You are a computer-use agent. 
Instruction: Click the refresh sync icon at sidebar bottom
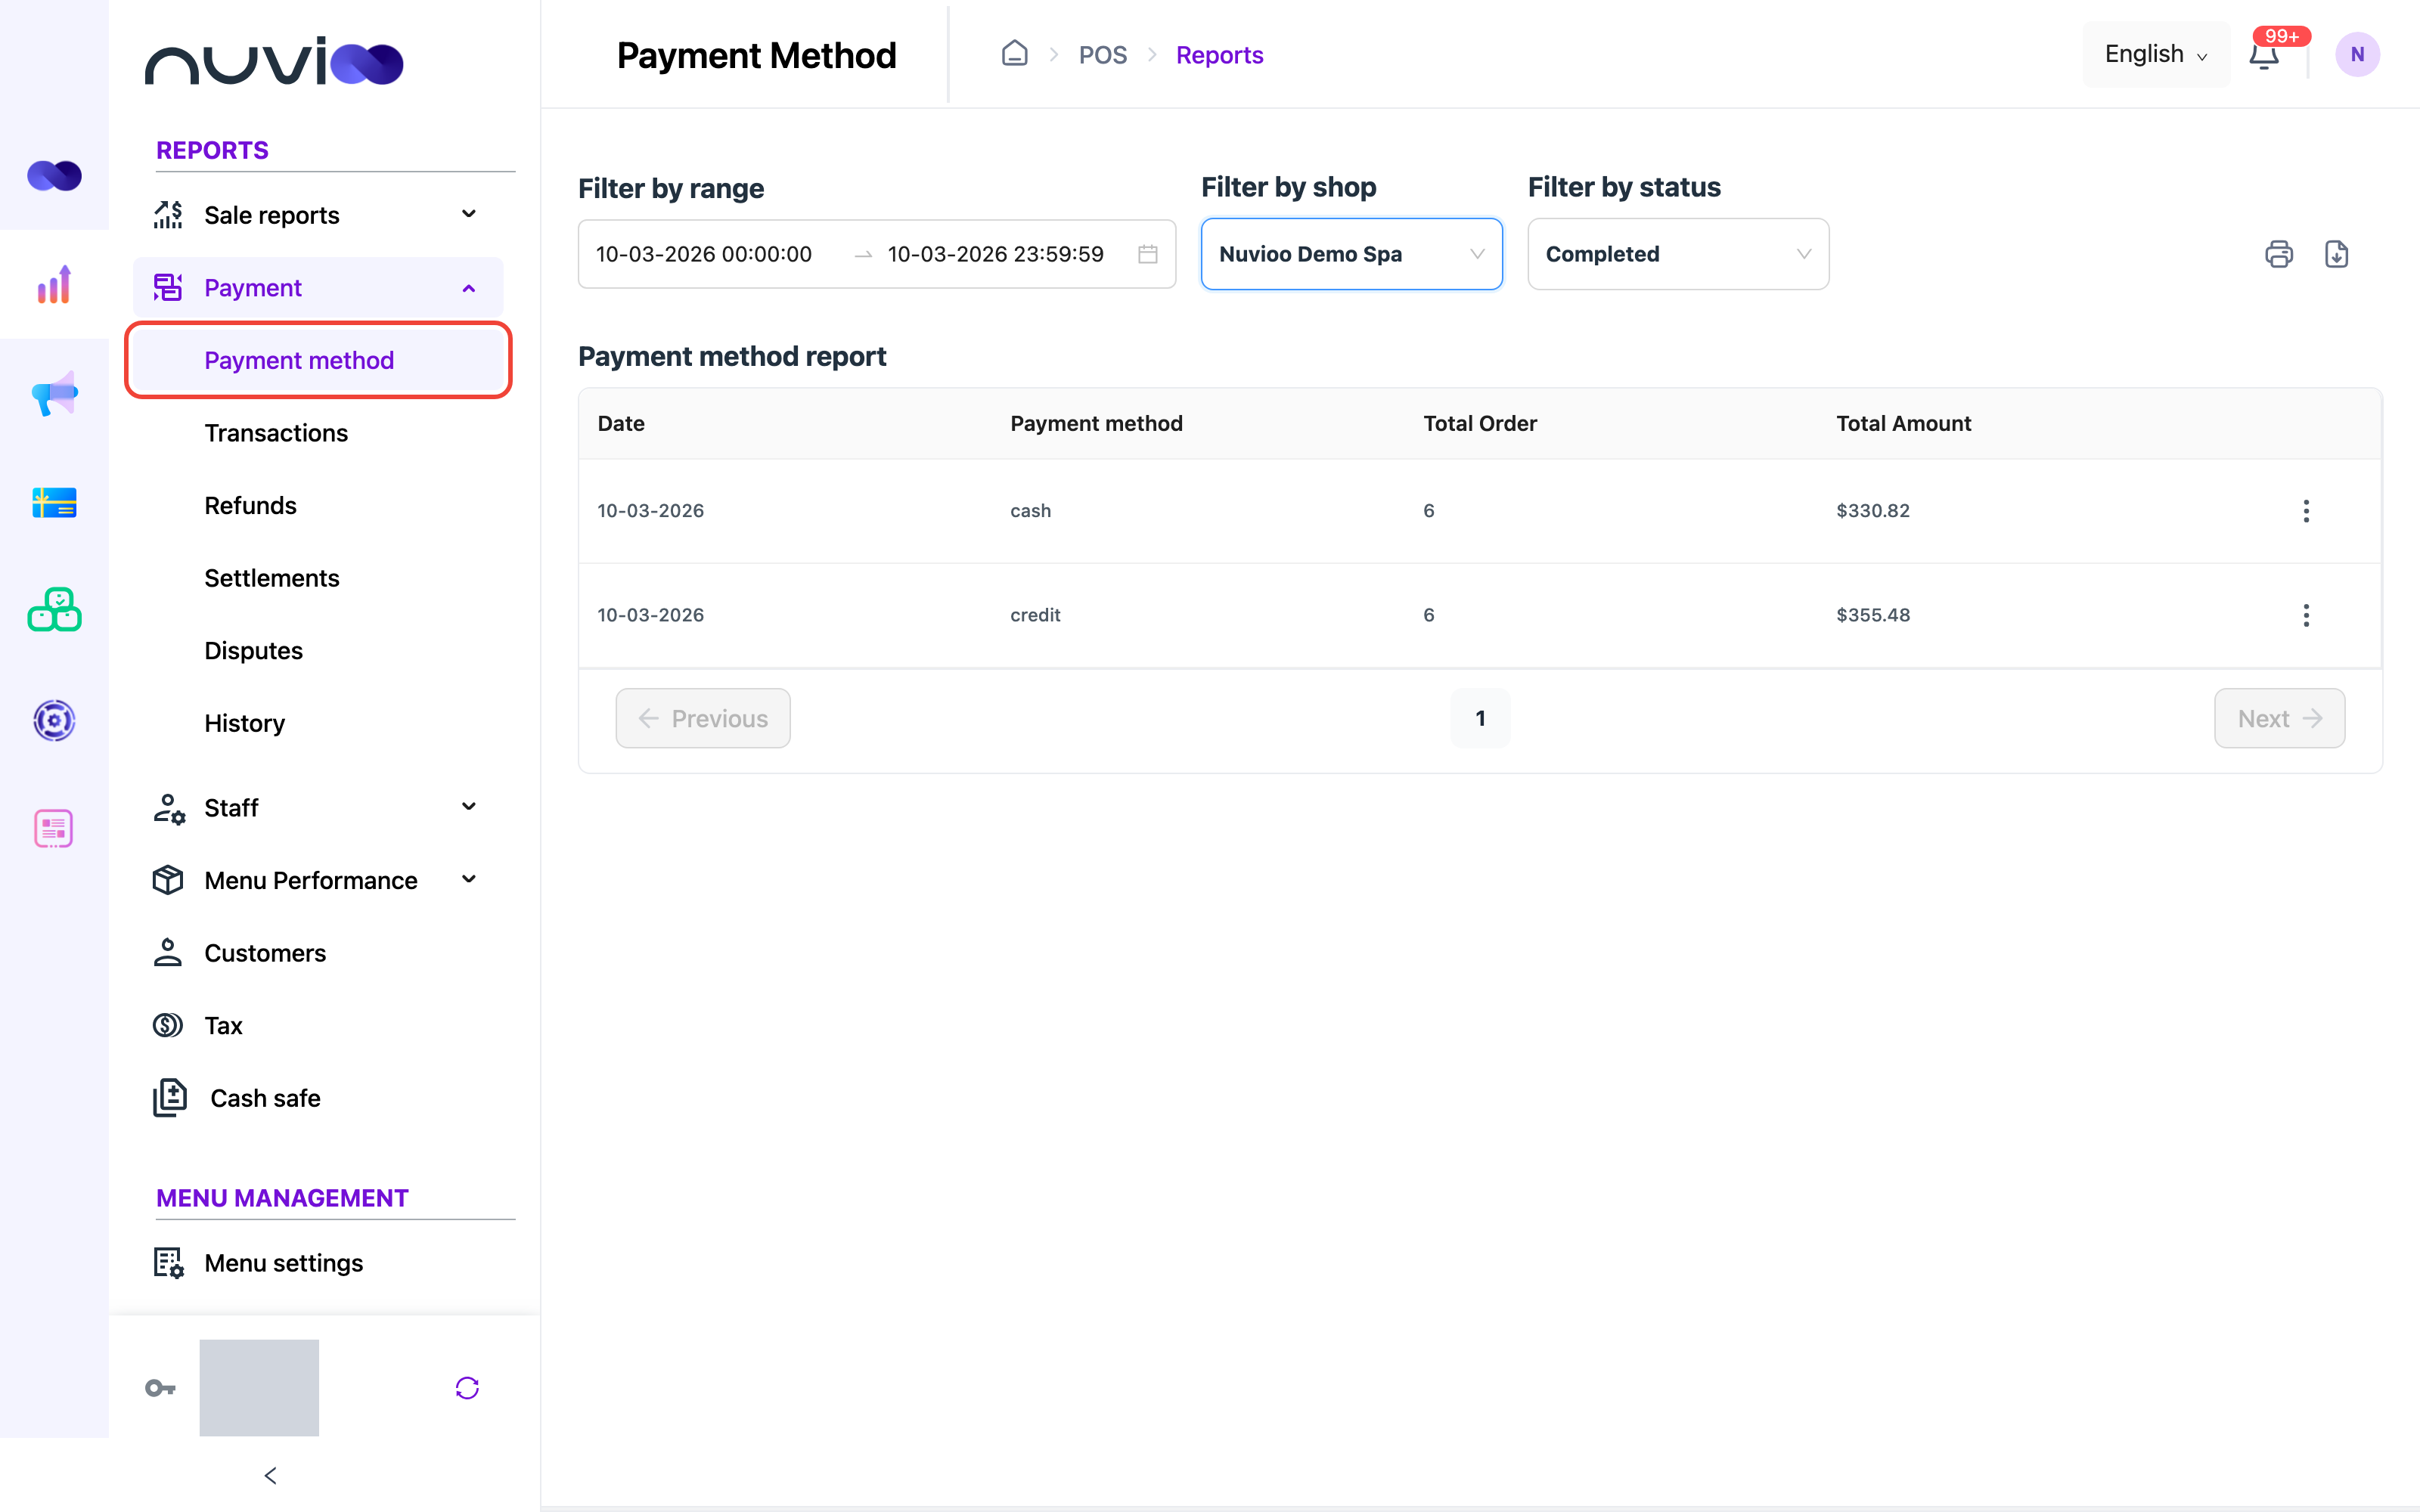tap(467, 1388)
